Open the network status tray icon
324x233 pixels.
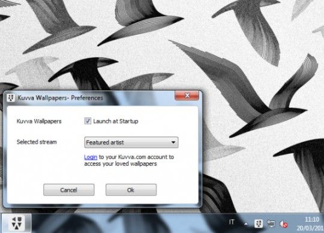(x=271, y=224)
